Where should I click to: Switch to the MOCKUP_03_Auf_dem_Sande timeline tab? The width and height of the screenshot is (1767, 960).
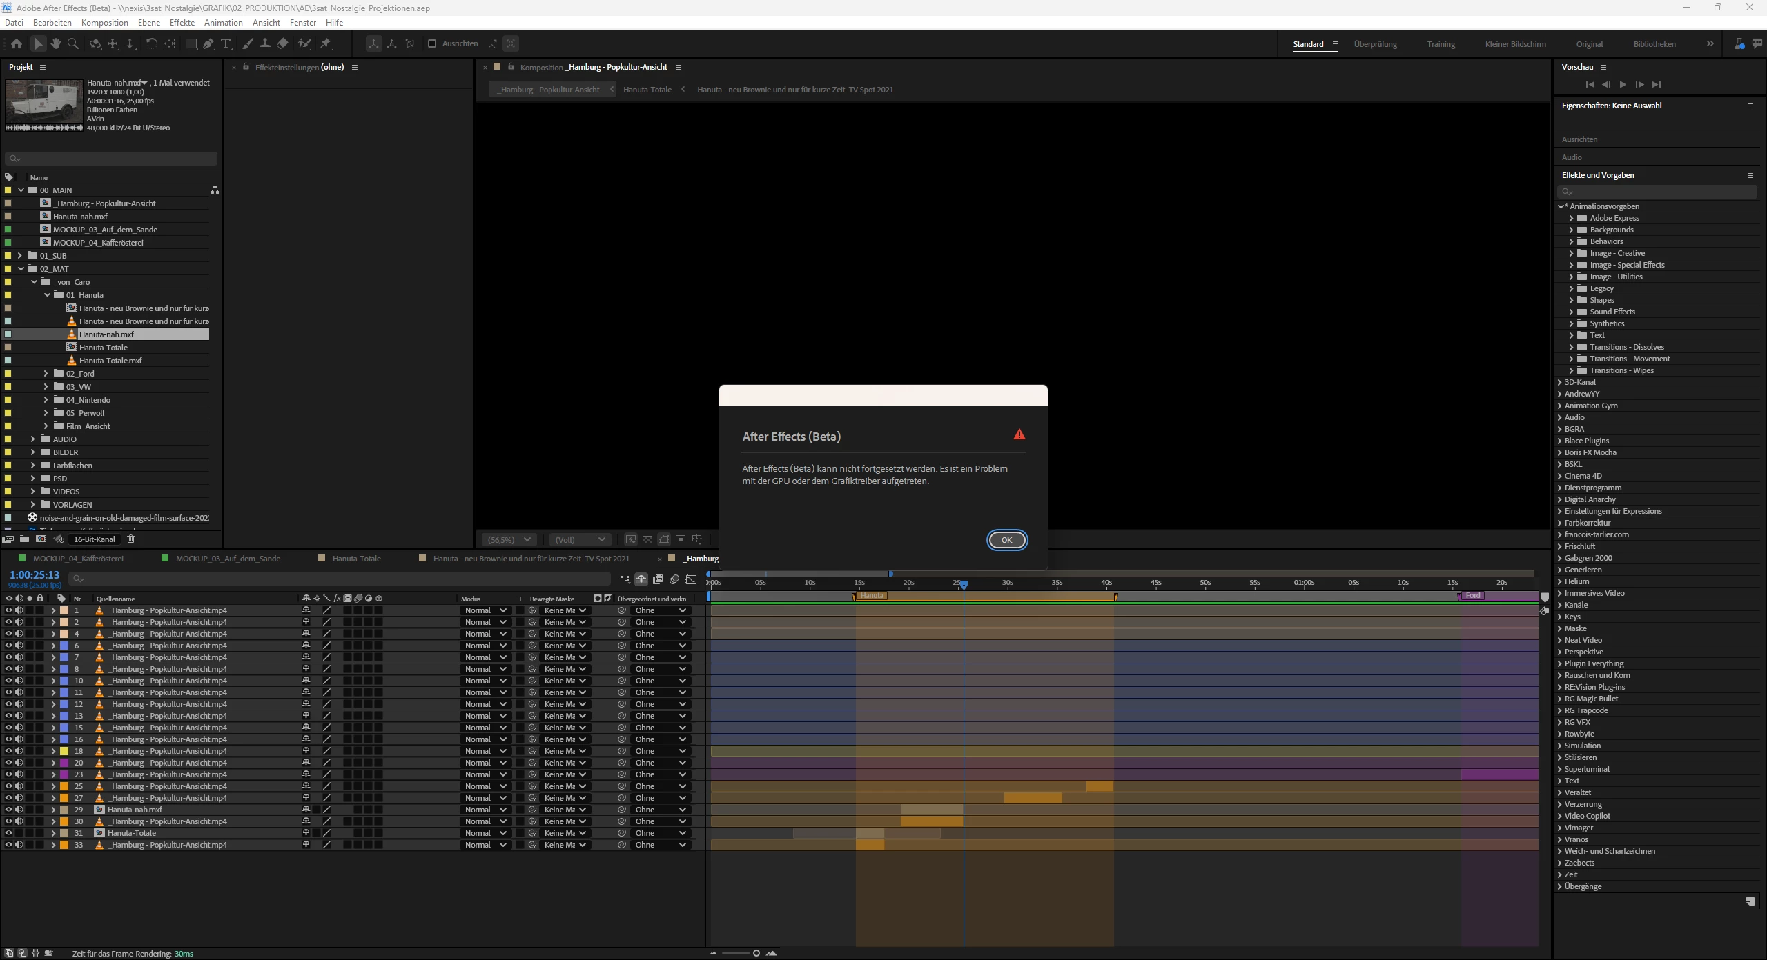228,559
